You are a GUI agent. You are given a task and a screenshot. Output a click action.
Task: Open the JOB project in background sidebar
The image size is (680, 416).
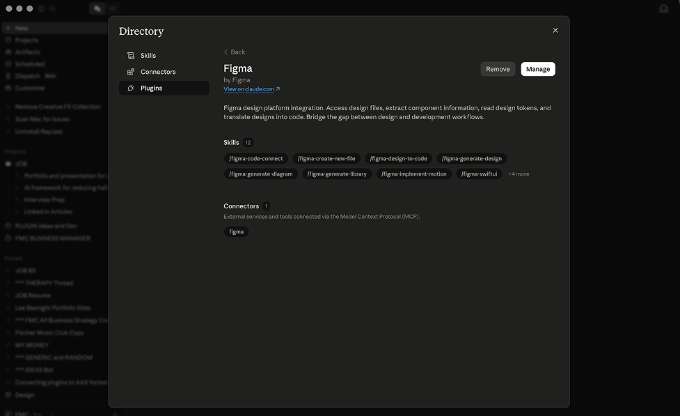tap(21, 164)
